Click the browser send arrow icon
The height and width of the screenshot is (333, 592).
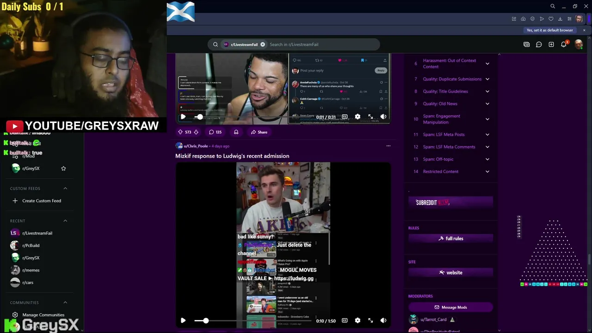pyautogui.click(x=542, y=19)
